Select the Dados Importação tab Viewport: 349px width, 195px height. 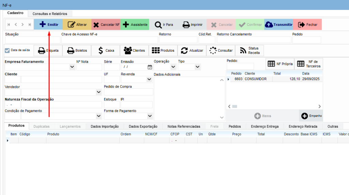click(105, 126)
